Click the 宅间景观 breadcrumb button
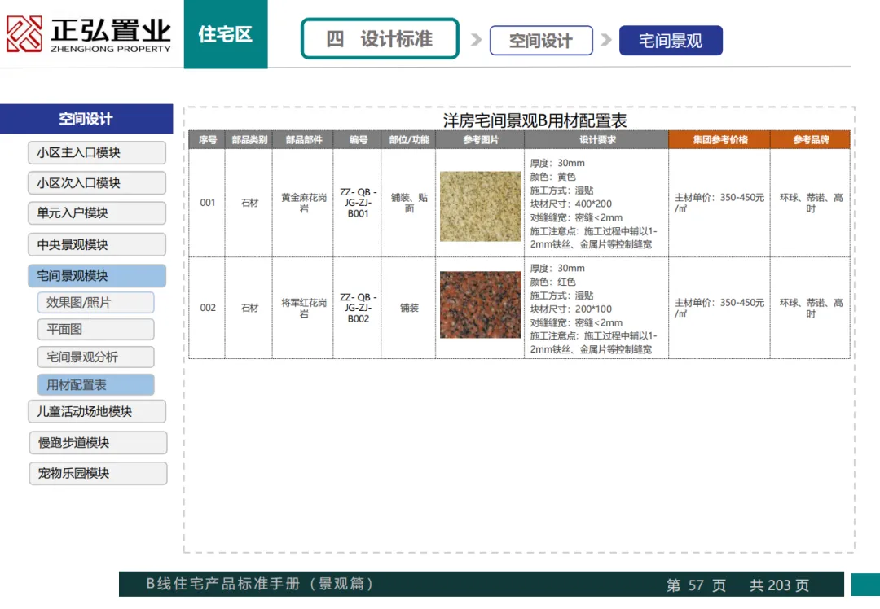The image size is (880, 609). (671, 41)
